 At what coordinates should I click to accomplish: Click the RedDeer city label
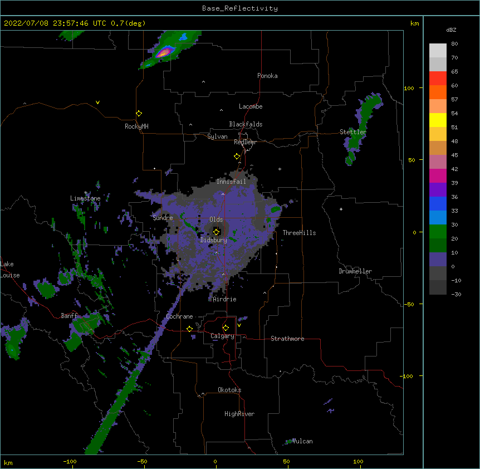pyautogui.click(x=245, y=142)
